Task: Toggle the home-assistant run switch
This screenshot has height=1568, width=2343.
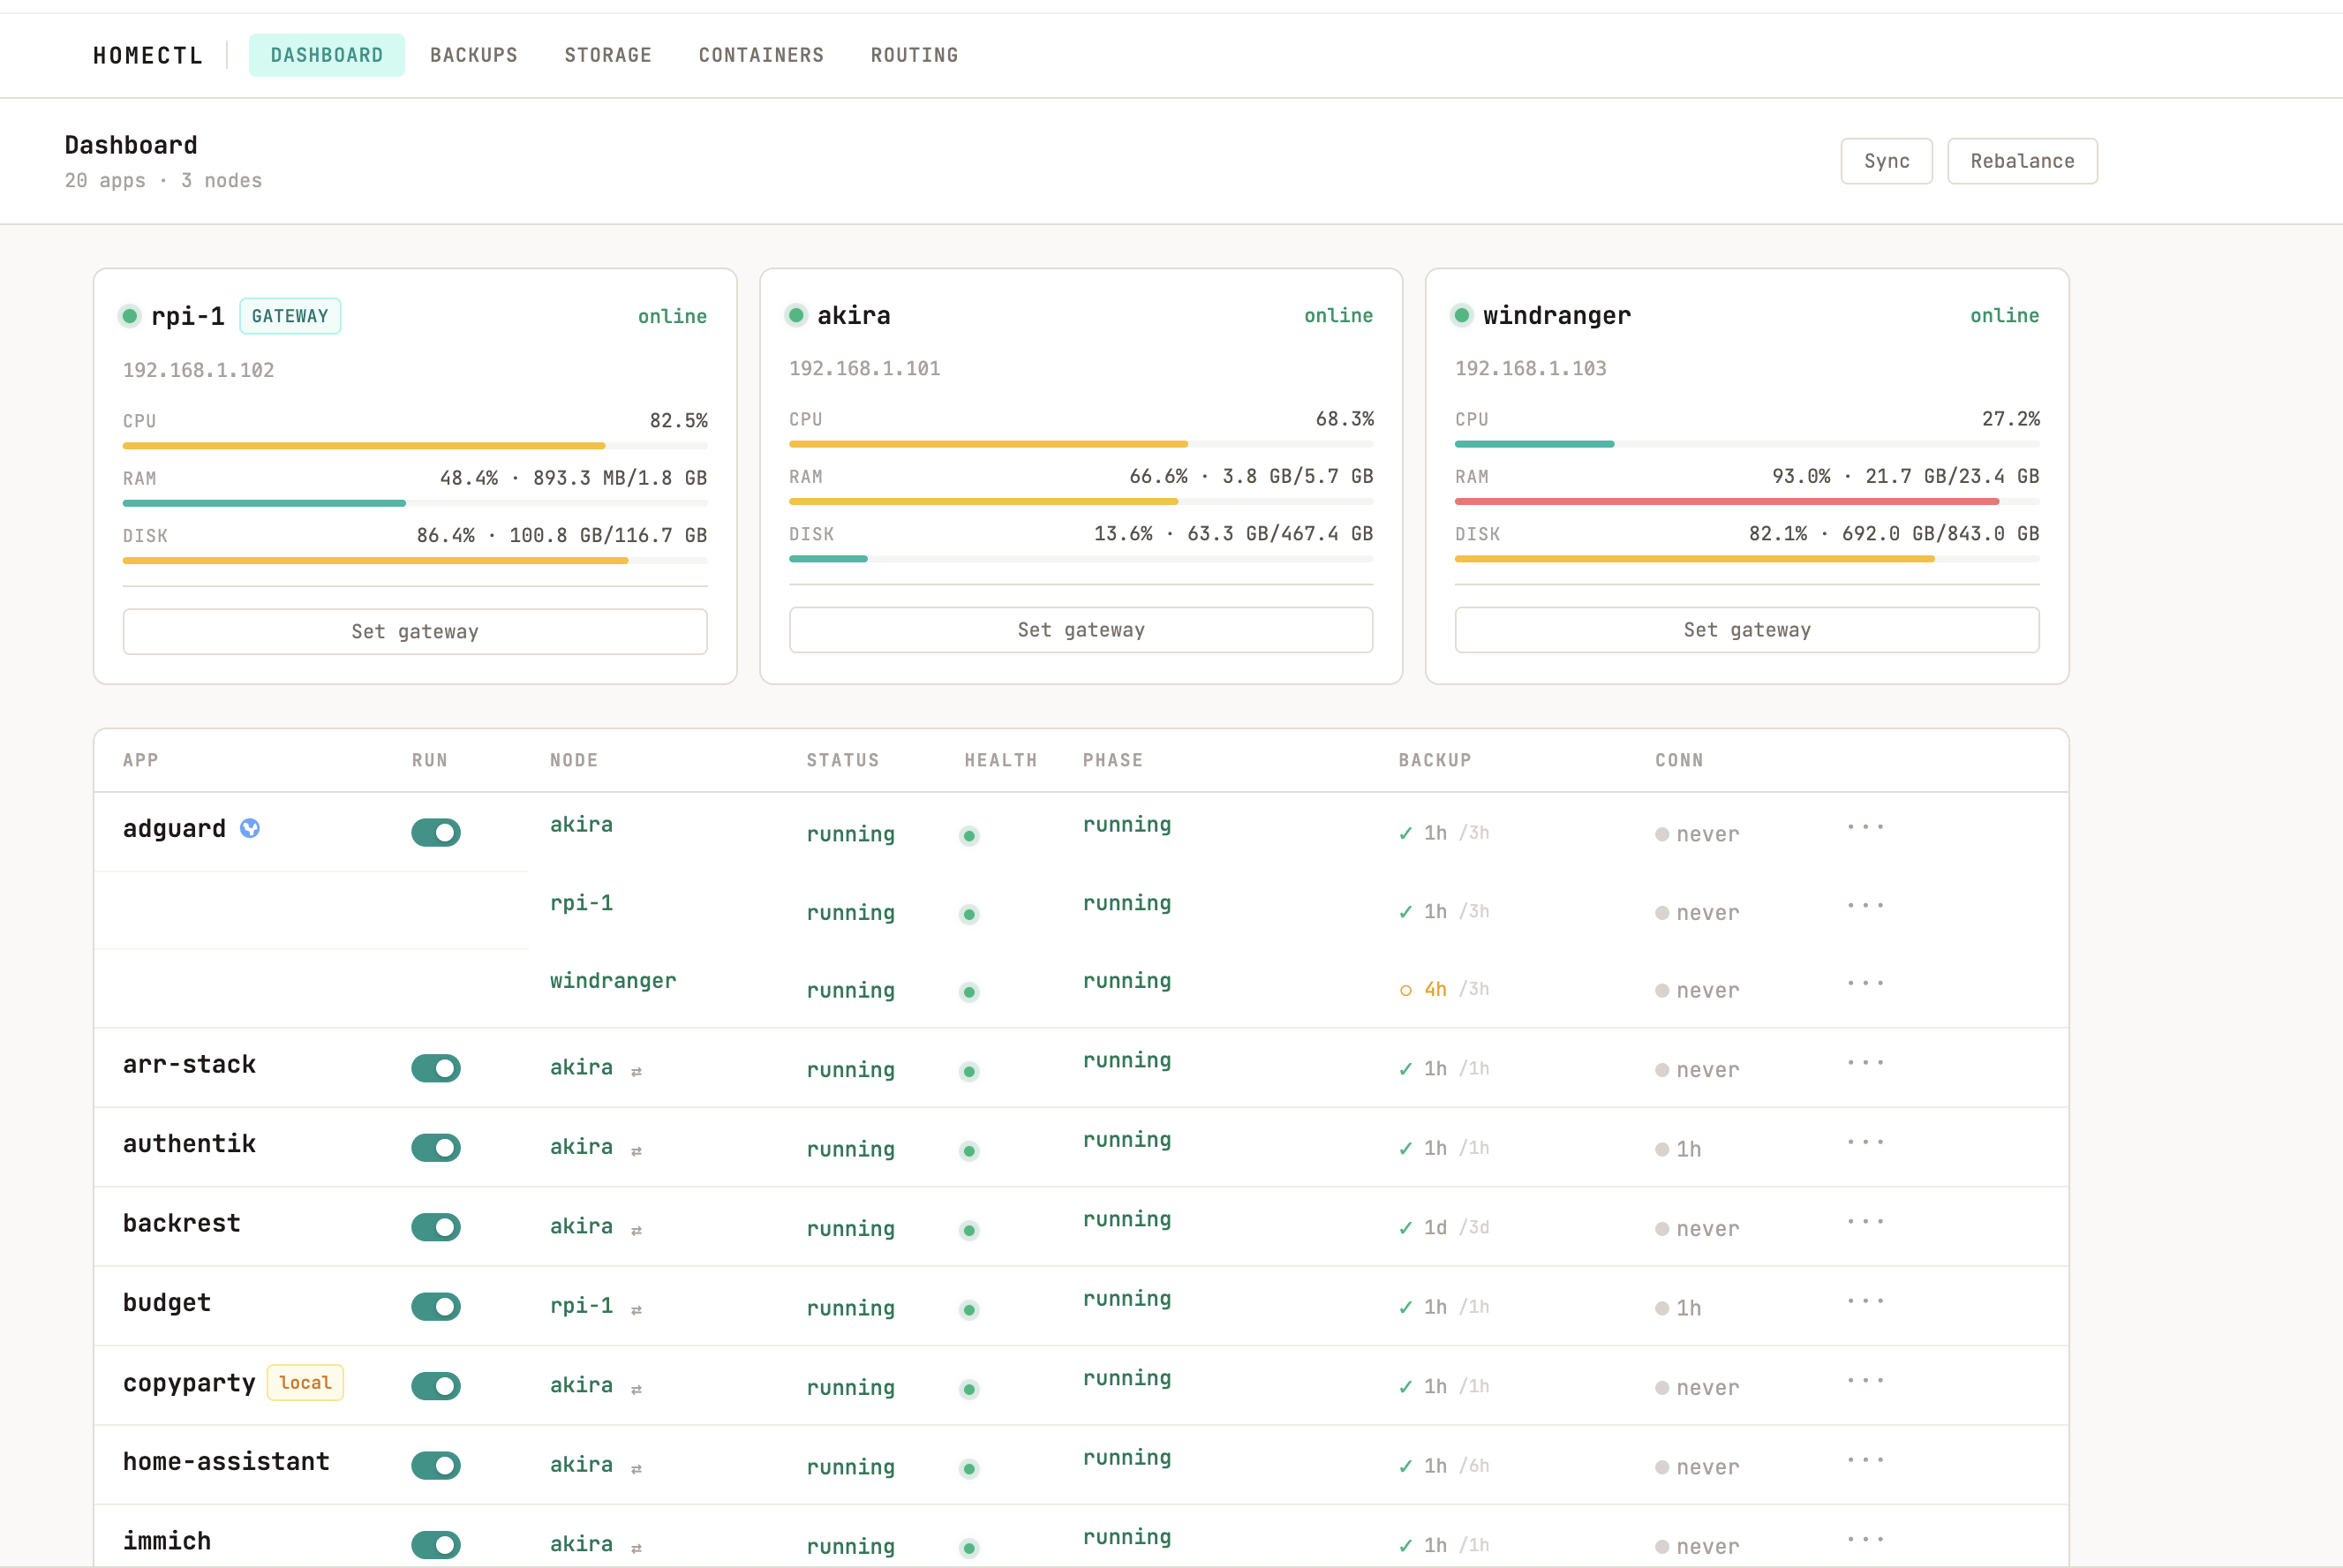Action: coord(436,1465)
